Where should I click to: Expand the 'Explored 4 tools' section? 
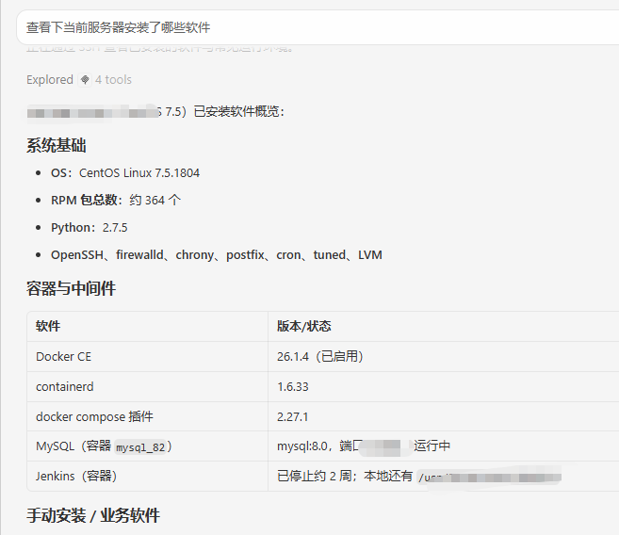pos(79,80)
